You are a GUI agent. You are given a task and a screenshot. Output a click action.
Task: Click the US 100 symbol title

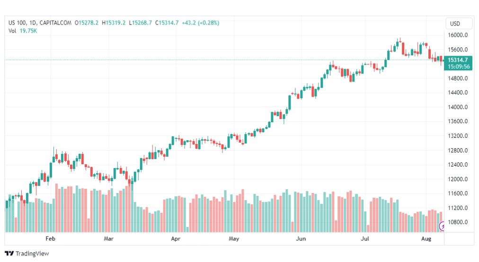[x=18, y=23]
